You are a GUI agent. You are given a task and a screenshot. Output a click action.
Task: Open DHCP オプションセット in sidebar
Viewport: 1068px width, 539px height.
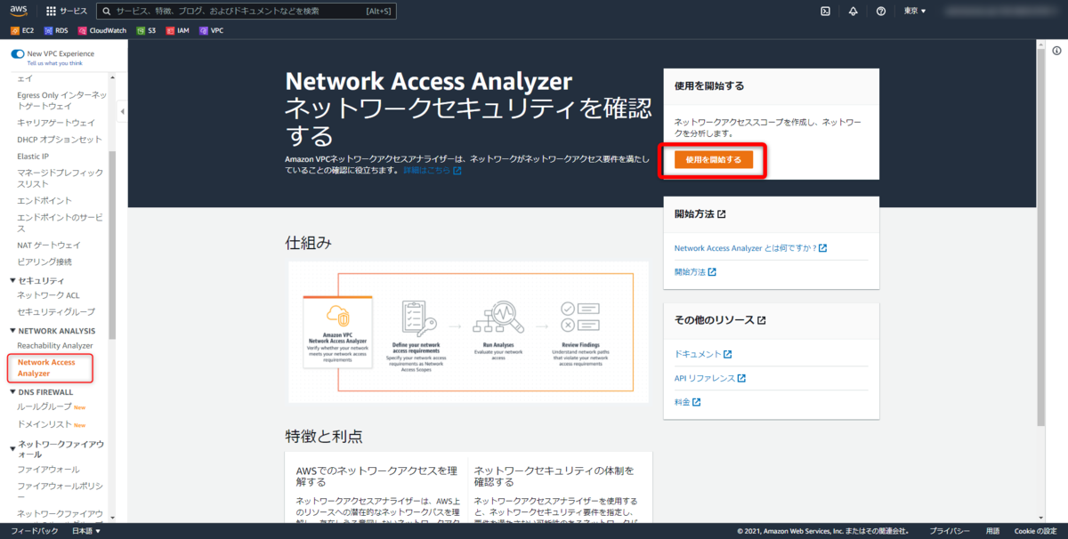60,140
